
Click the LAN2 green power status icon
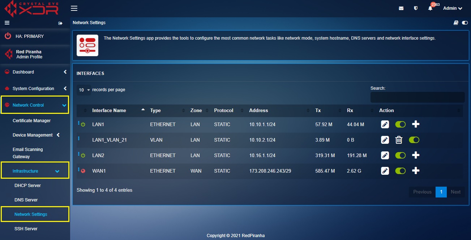[x=83, y=155]
